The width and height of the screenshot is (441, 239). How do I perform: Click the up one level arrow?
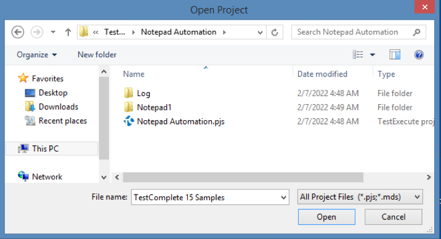[x=68, y=32]
